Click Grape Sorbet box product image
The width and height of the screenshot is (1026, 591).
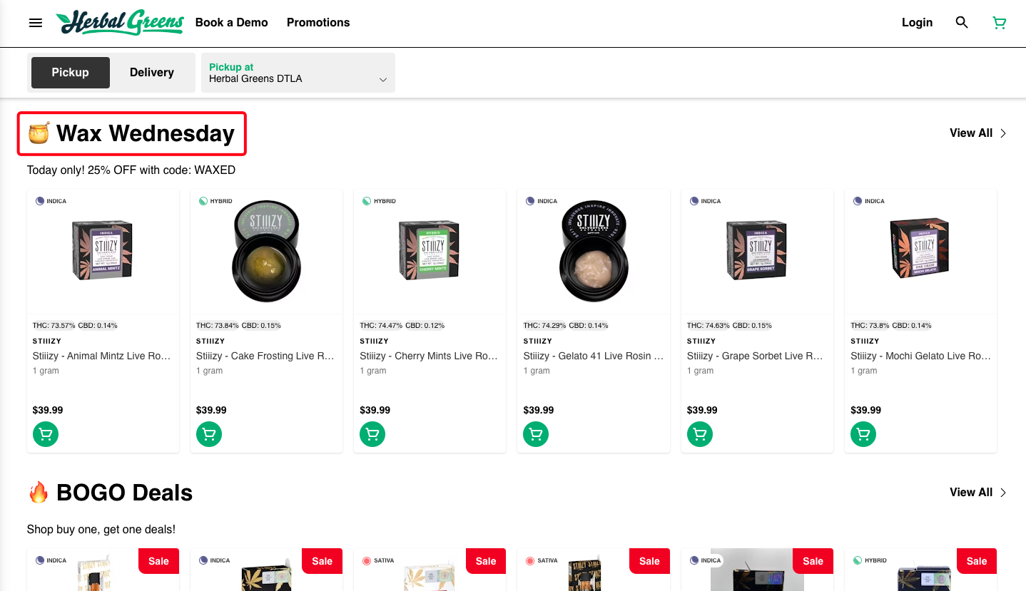click(x=757, y=250)
